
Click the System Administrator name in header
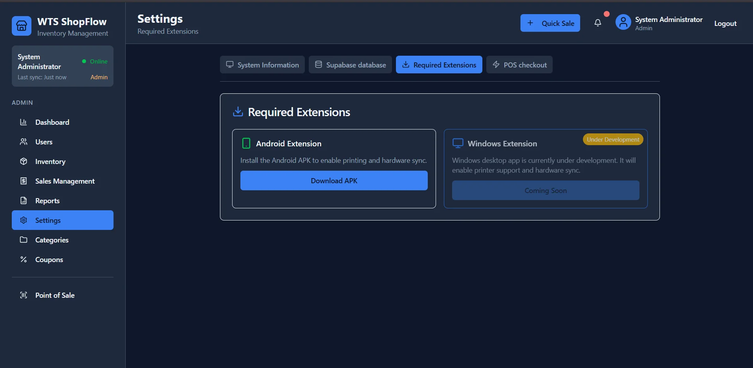(x=669, y=20)
